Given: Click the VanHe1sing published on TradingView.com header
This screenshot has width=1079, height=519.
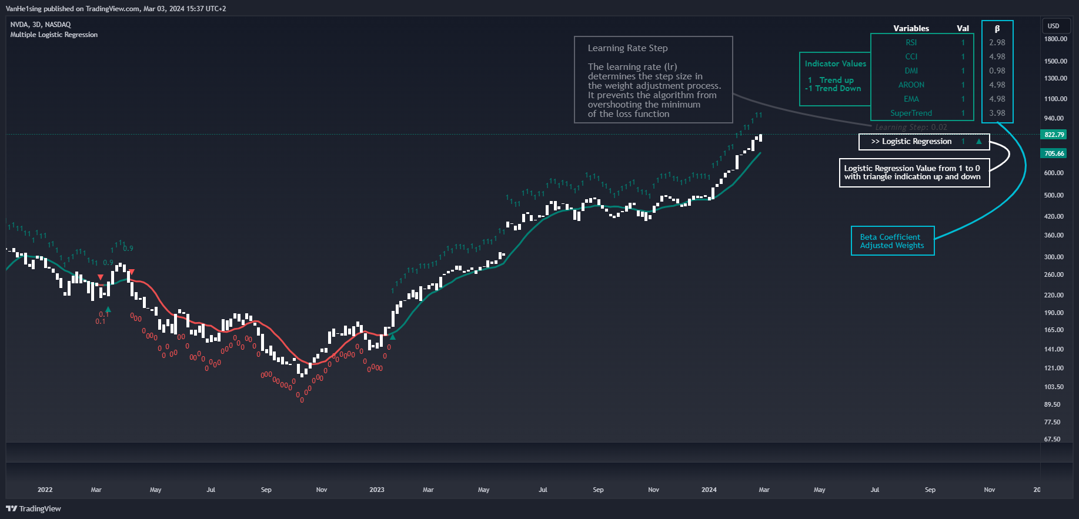Looking at the screenshot, I should [116, 9].
